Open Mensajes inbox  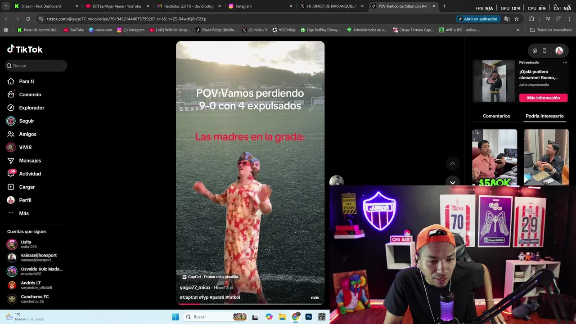tap(30, 161)
